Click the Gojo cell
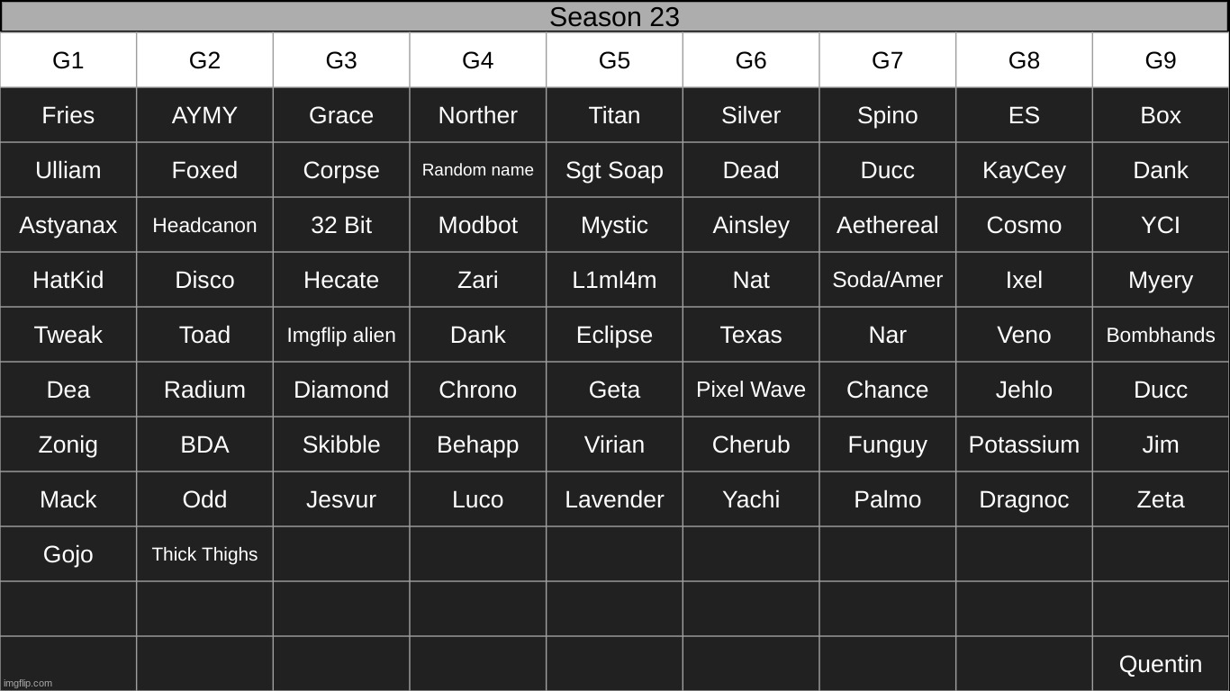Screen dimensions: 1230x691 click(x=68, y=554)
